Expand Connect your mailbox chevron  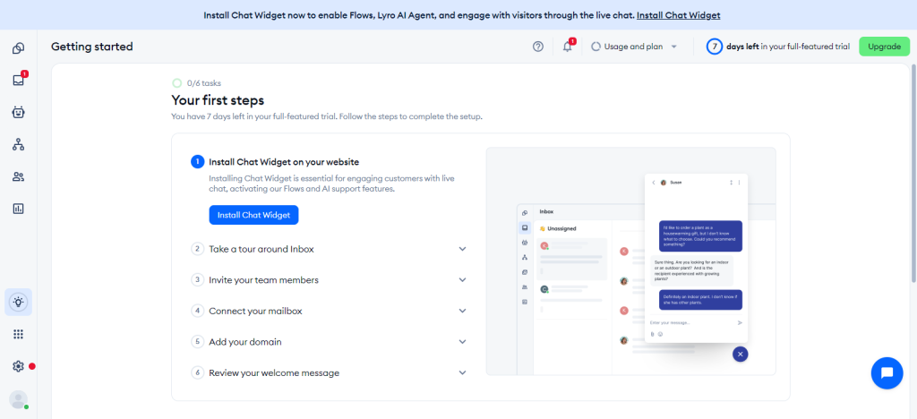click(x=463, y=311)
